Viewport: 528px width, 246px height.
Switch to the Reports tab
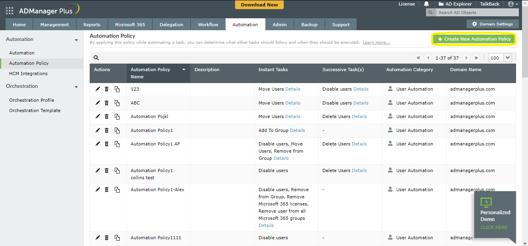pyautogui.click(x=92, y=25)
